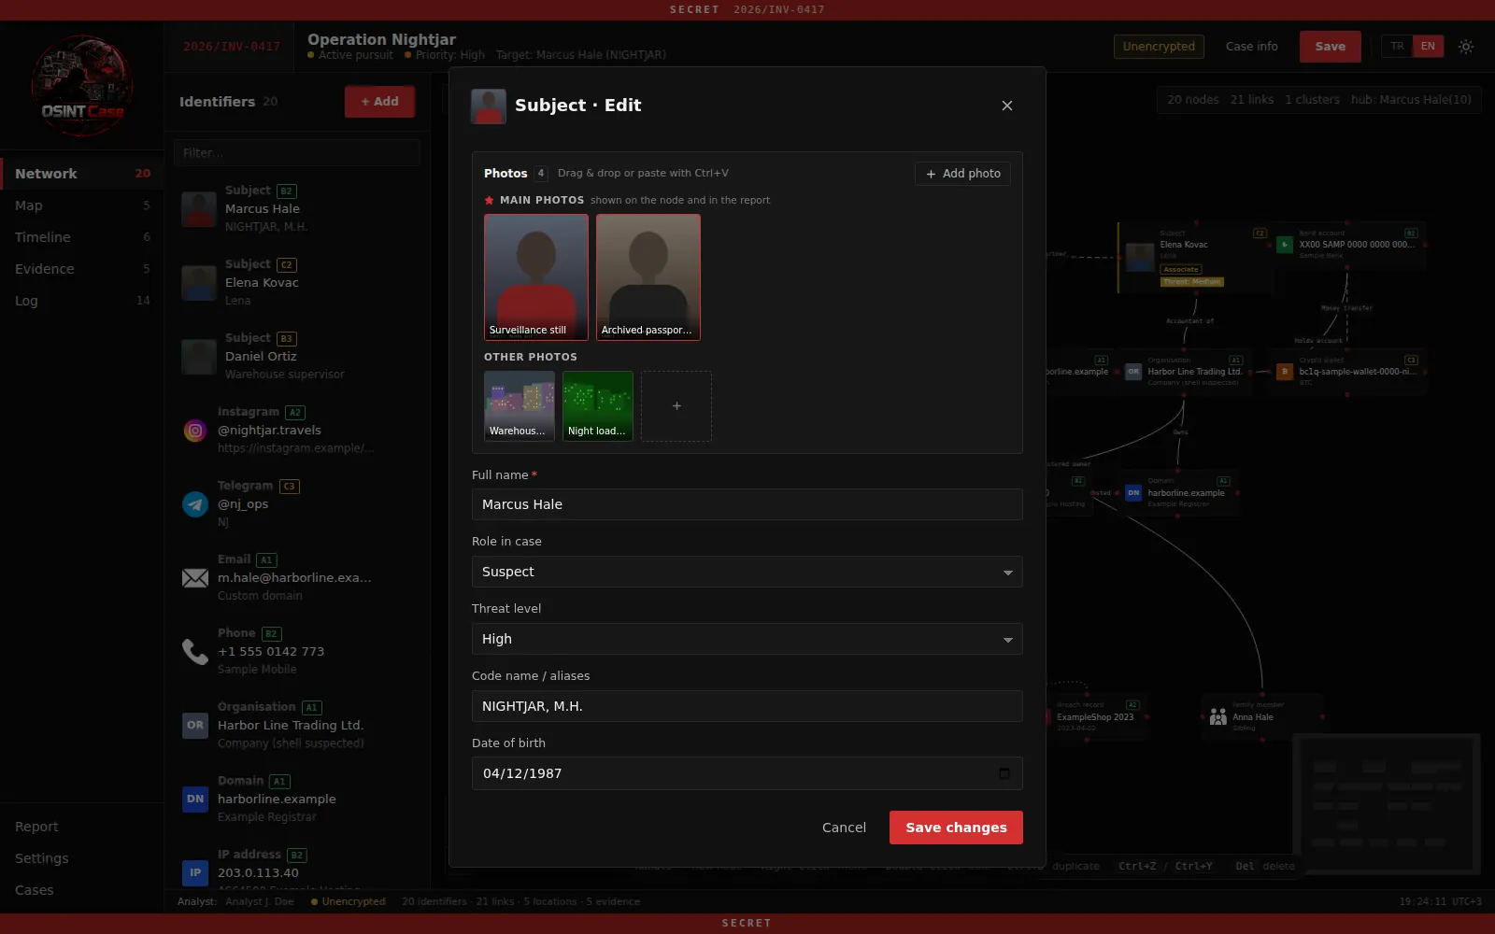Click the phone handset icon
Viewport: 1495px width, 934px height.
(x=195, y=652)
